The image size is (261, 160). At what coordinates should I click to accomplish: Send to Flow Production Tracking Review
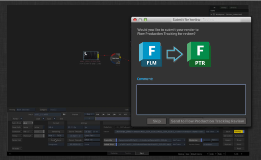click(208, 121)
